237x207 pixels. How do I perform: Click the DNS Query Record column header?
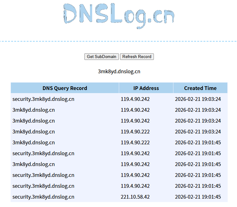click(x=65, y=88)
